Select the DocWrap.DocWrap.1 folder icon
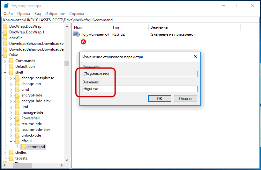This screenshot has width=261, height=170. (5, 32)
